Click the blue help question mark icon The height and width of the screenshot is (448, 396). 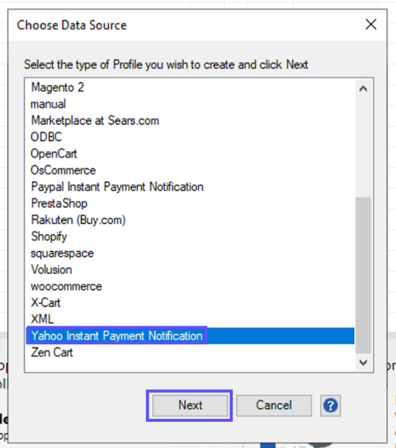click(x=330, y=405)
